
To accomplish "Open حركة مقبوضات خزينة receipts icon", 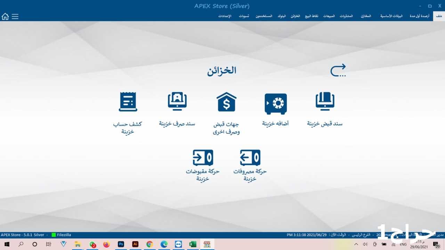I will click(203, 158).
